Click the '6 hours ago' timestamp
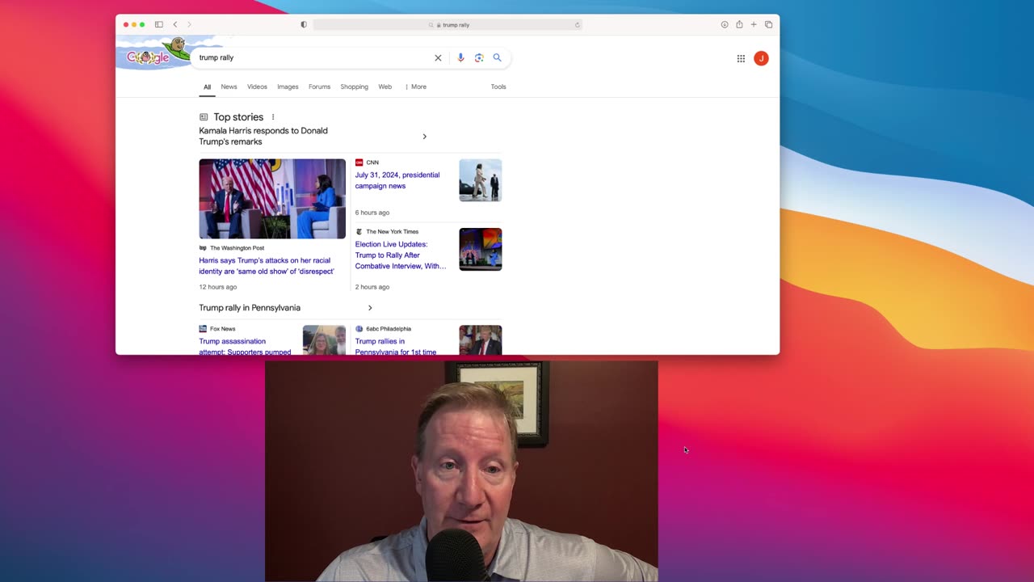Viewport: 1034px width, 582px height. (372, 213)
